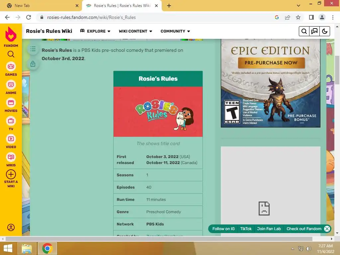Toggle the browser side panel
Image resolution: width=340 pixels, height=255 pixels.
pyautogui.click(x=311, y=17)
